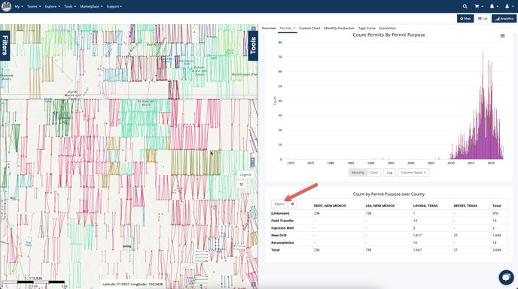Screen dimensions: 518x289
Task: Open the chart hamburger options menu
Action: click(x=502, y=35)
